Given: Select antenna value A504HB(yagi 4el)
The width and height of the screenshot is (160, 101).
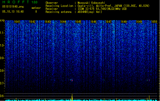Looking at the screenshot, I should pos(90,12).
